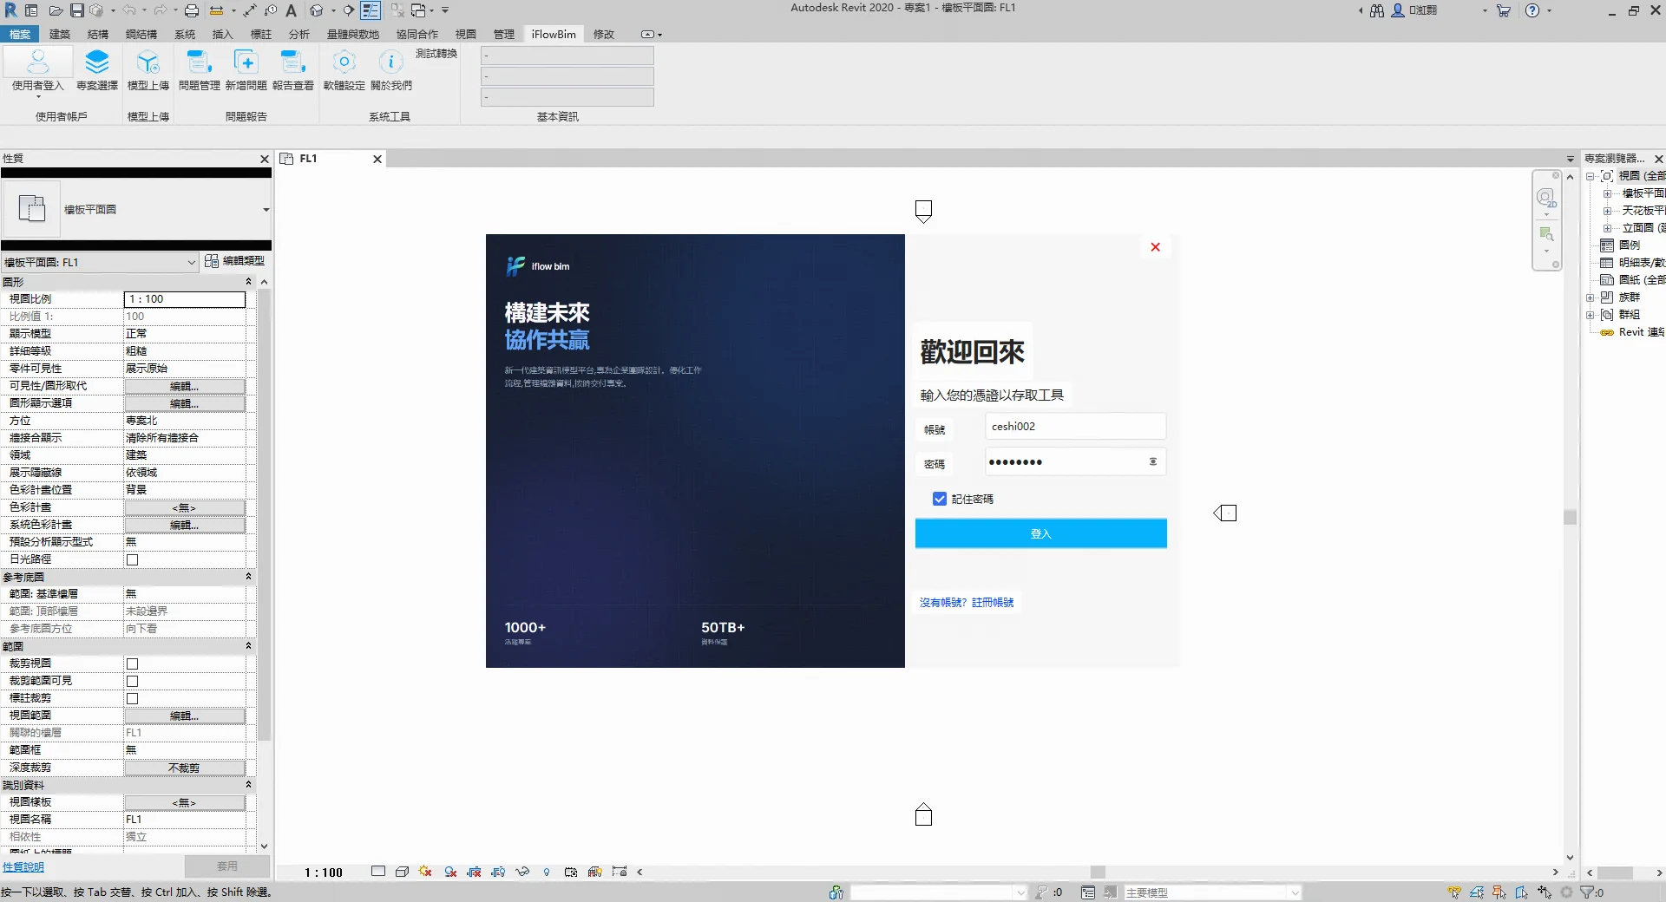This screenshot has height=902, width=1666.
Task: Open the 專案選擇 project selection tool
Action: coord(97,70)
